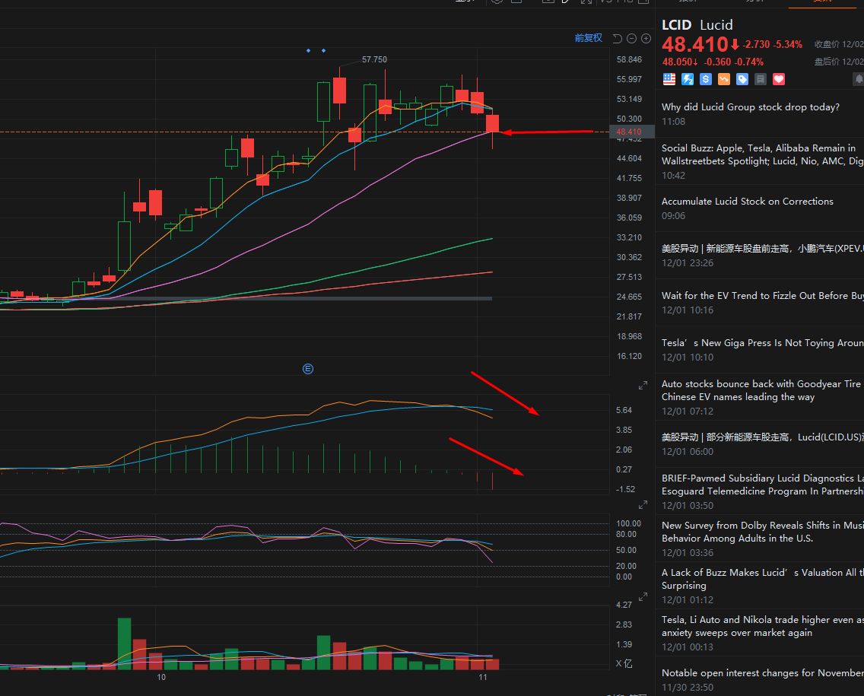Click the large 48.410 last price
The height and width of the screenshot is (696, 864).
695,44
